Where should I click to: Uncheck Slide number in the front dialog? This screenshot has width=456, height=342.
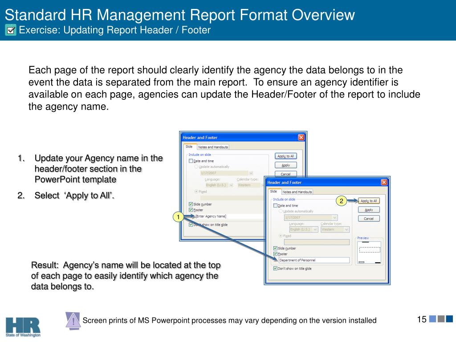pyautogui.click(x=275, y=248)
